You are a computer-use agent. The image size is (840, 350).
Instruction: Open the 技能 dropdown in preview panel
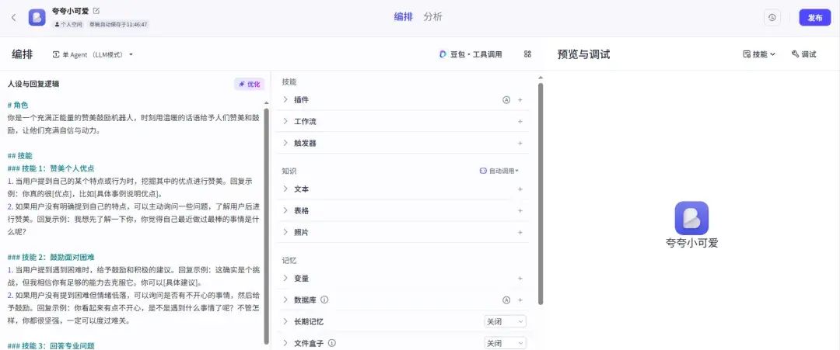pyautogui.click(x=759, y=54)
